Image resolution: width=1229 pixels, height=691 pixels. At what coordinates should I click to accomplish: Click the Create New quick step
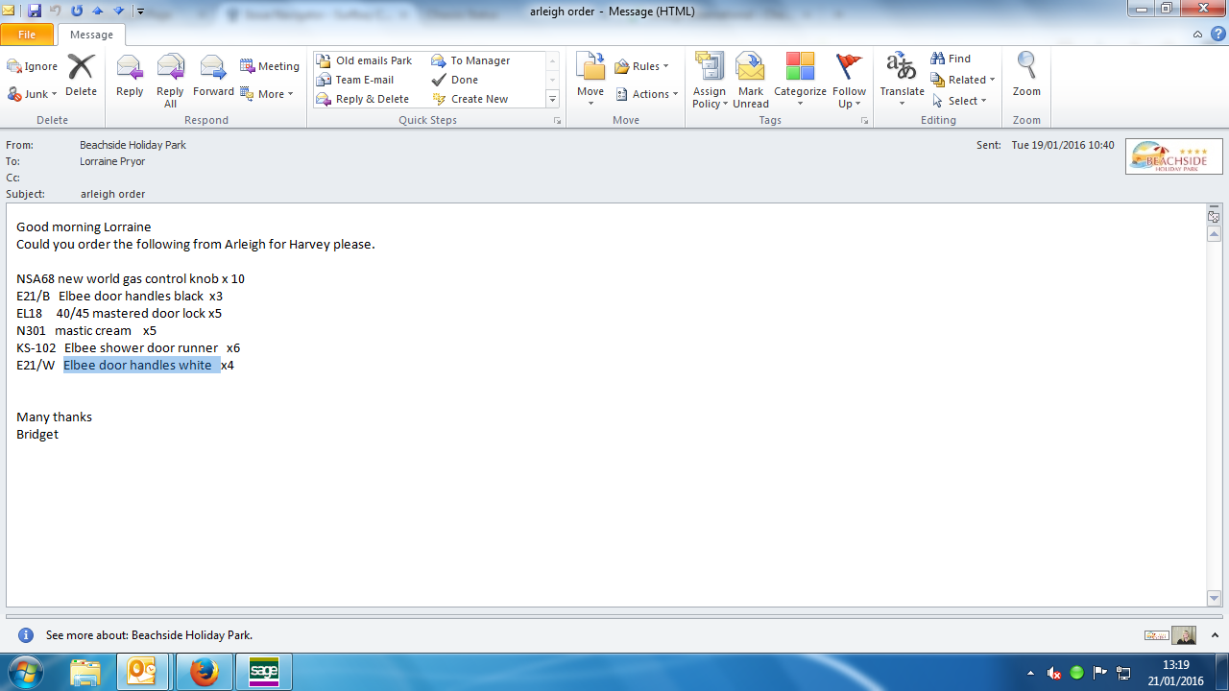(470, 99)
